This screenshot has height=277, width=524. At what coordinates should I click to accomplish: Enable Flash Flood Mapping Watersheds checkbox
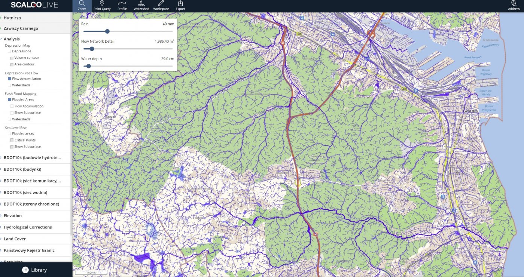(9, 119)
